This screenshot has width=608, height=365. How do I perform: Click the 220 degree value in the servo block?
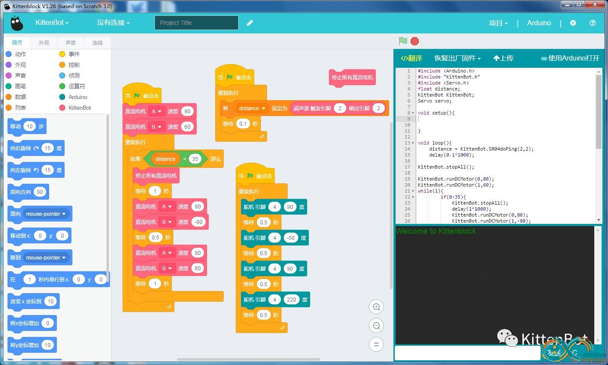coord(291,300)
